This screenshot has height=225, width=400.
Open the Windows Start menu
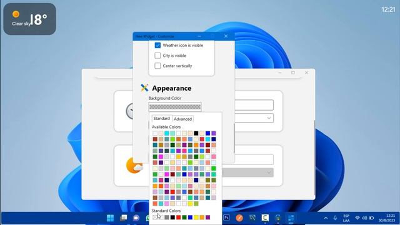pos(111,218)
